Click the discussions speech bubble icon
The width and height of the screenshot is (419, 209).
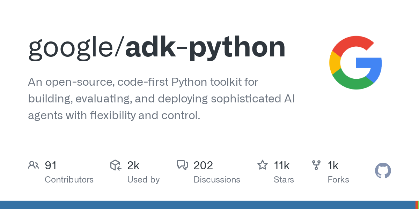click(182, 165)
